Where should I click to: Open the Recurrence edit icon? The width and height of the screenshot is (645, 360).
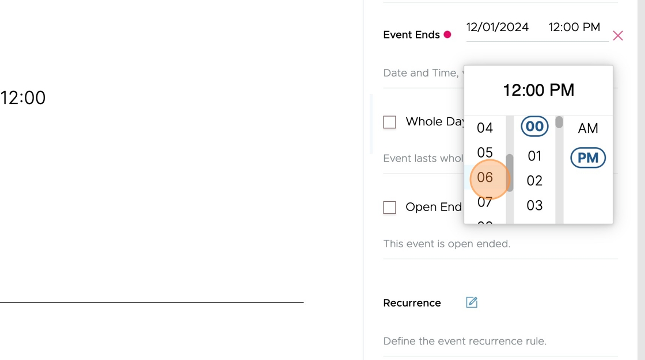pos(472,302)
